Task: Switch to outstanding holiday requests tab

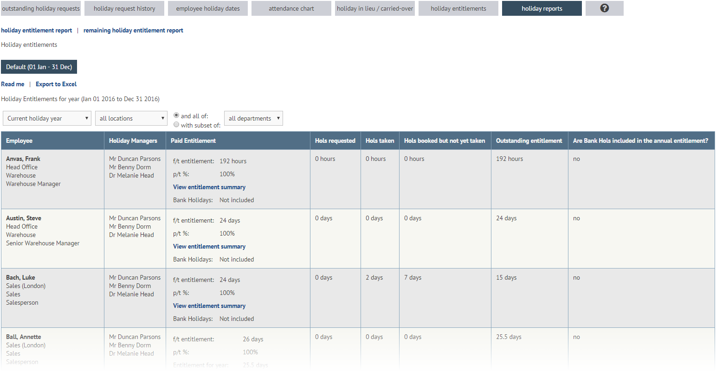Action: tap(41, 8)
